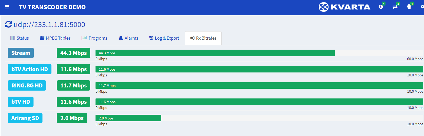The height and width of the screenshot is (136, 424).
Task: Open the transfer arrows icon
Action: (x=395, y=7)
